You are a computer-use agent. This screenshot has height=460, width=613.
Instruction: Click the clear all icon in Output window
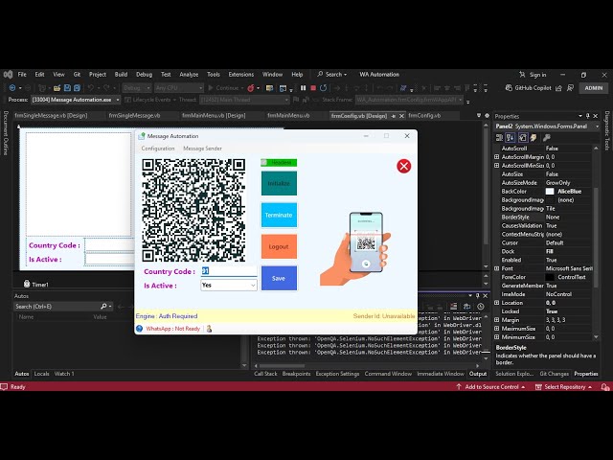(x=453, y=307)
